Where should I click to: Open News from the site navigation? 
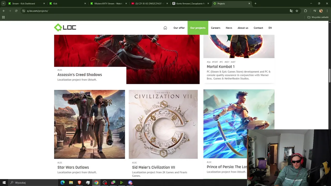(229, 28)
